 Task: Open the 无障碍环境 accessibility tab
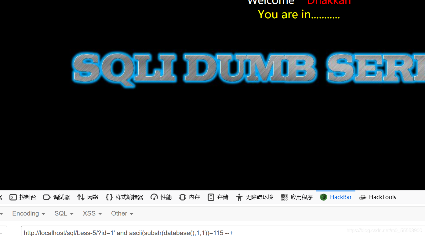255,197
